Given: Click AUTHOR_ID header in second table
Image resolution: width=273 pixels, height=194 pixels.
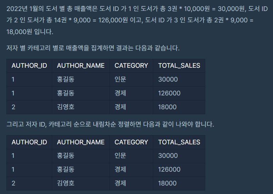Looking at the screenshot, I should (x=29, y=142).
